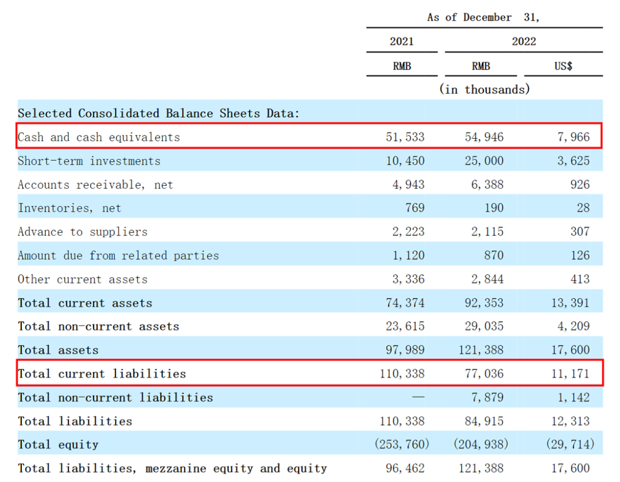Select the 51,533 cash value for 2021

point(405,137)
